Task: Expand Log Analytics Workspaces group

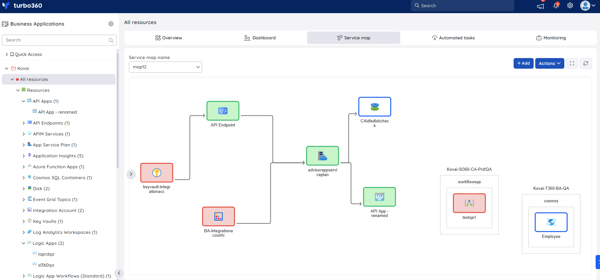Action: point(23,232)
